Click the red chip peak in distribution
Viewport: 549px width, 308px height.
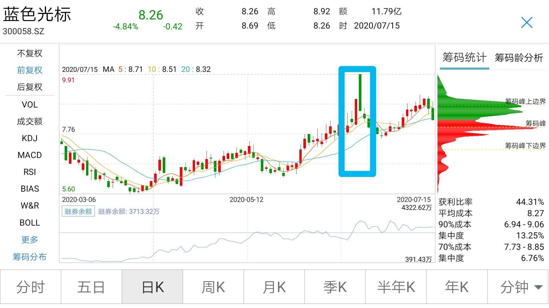(x=488, y=128)
